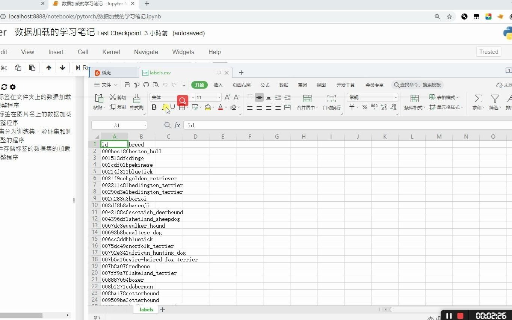Image resolution: width=512 pixels, height=320 pixels.
Task: Toggle bottom vertical alignment
Action: tap(269, 97)
